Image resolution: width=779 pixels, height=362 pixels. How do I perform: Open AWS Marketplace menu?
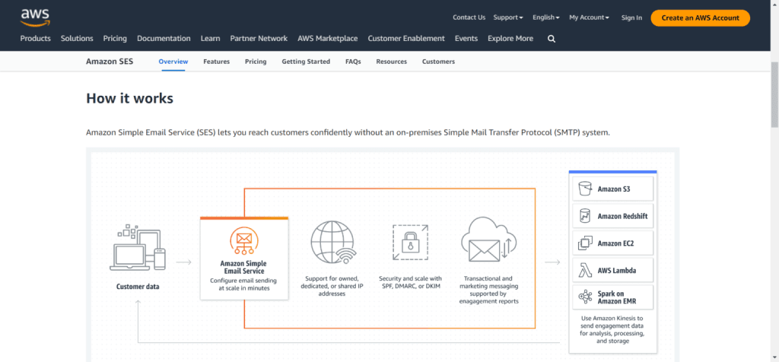(x=327, y=38)
